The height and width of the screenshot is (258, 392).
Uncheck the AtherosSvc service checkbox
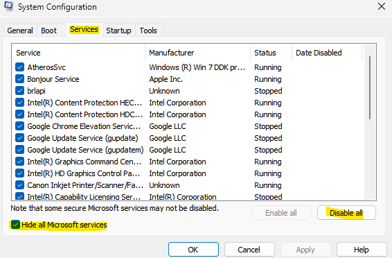19,67
